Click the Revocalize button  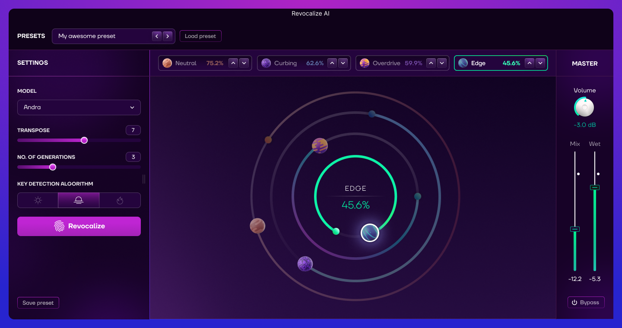point(79,226)
